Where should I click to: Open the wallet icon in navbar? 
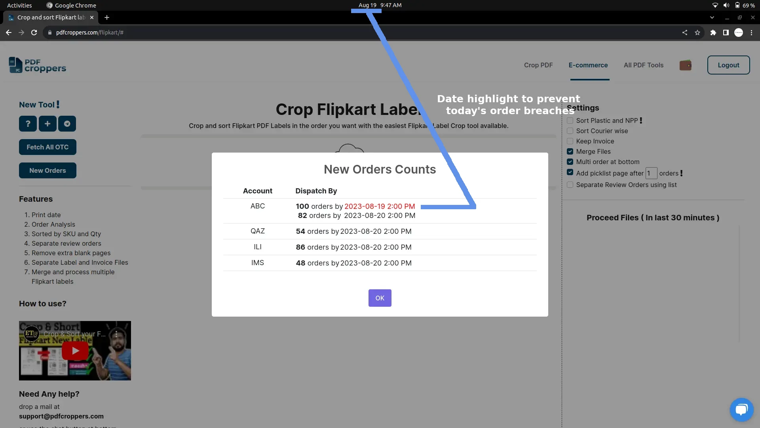pos(685,65)
